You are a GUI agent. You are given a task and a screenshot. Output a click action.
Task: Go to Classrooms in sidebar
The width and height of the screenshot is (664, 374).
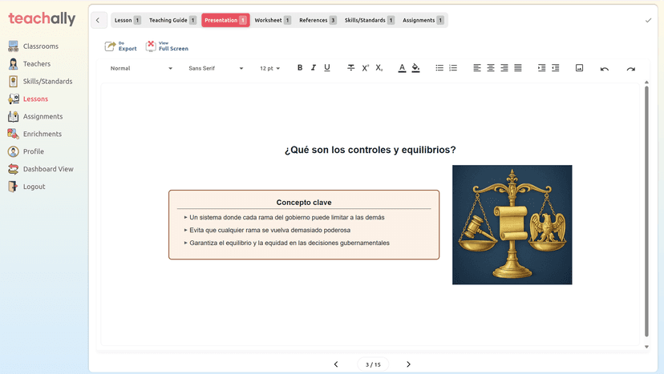pyautogui.click(x=34, y=46)
